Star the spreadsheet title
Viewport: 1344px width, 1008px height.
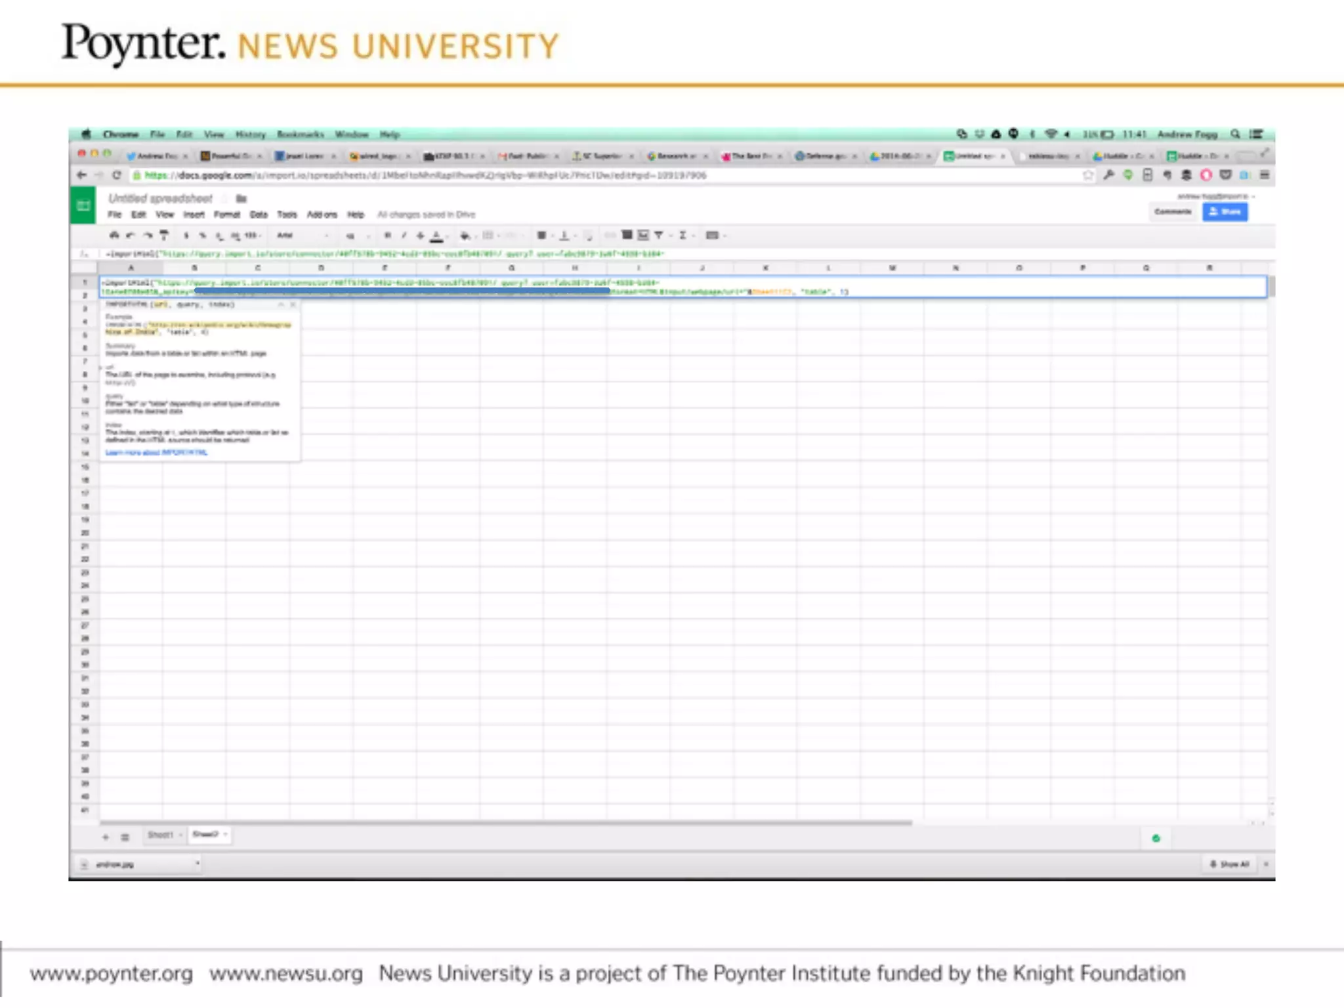[225, 198]
